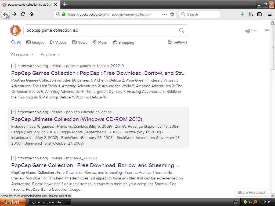Click the green padlock security icon
275x206 pixels.
pos(64,14)
